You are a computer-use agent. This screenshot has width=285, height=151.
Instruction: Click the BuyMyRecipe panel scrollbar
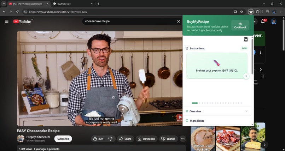[252, 56]
